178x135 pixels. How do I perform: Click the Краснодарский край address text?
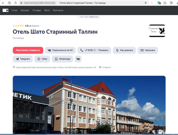56,67
